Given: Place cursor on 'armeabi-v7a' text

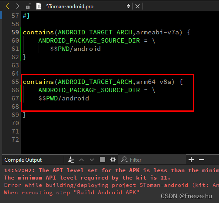Looking at the screenshot, I should (158, 32).
